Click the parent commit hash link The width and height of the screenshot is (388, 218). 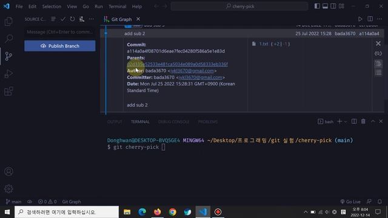point(177,64)
